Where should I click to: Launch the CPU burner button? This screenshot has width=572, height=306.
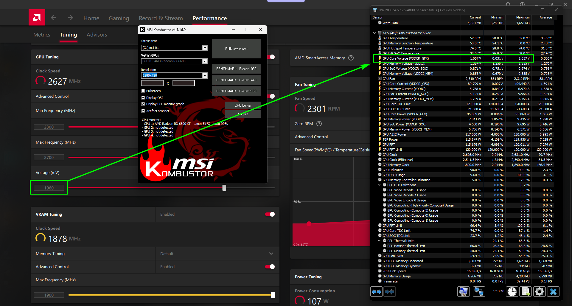coord(243,105)
